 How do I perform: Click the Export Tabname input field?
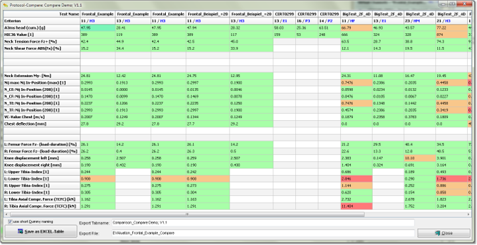[263, 223]
